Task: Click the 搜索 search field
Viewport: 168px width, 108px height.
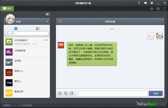Action: click(x=27, y=33)
